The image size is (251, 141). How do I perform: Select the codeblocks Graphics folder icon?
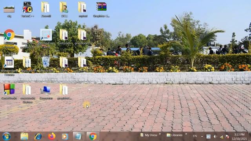click(x=27, y=90)
